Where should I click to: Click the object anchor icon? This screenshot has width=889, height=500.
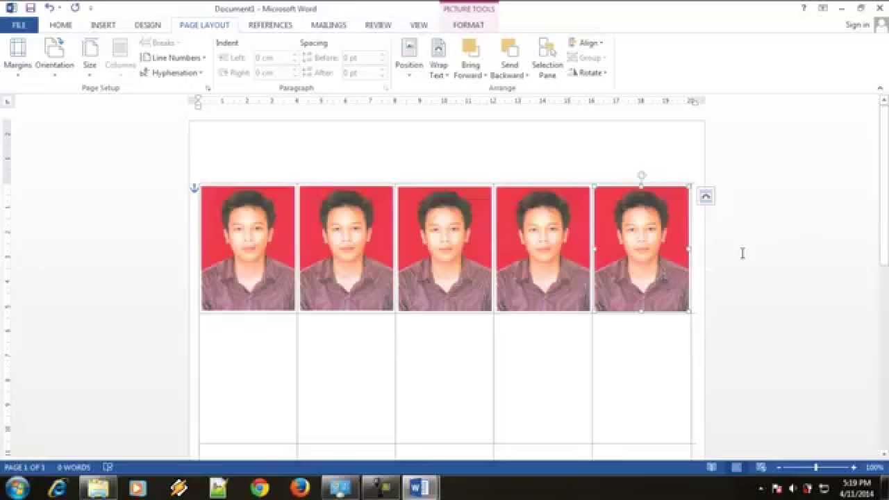point(194,188)
